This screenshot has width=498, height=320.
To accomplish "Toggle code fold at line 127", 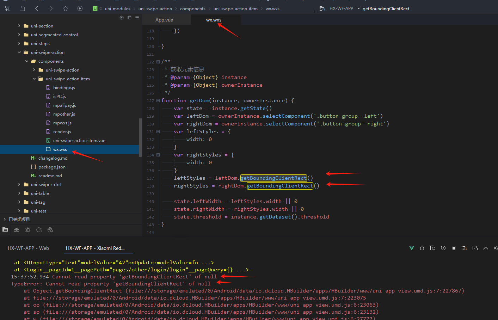I will pos(158,101).
